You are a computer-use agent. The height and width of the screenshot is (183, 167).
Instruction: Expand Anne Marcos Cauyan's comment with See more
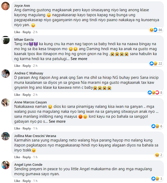[57, 121]
